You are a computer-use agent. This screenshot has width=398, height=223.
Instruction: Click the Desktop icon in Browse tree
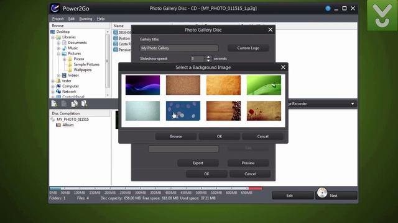tap(52, 32)
